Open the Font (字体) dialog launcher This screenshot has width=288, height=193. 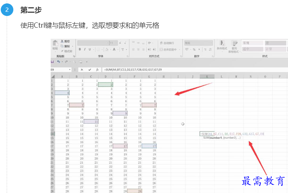click(x=127, y=56)
